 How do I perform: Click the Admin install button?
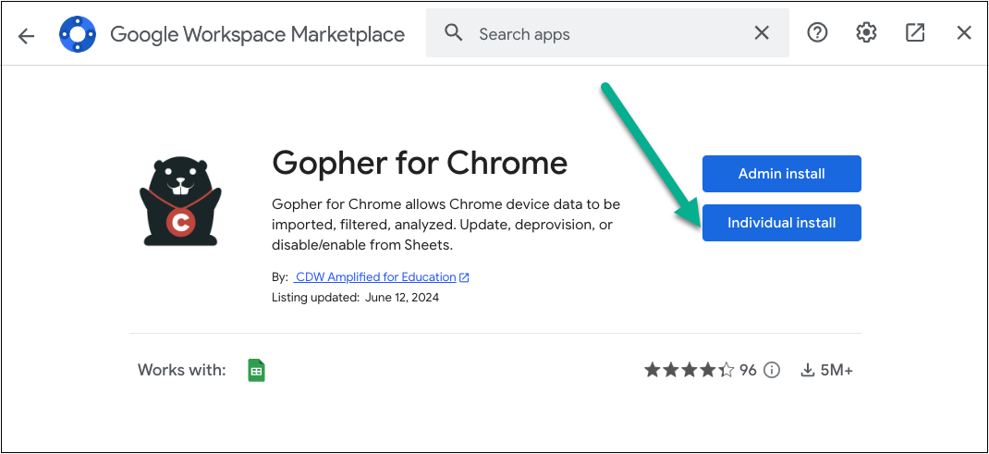(x=781, y=174)
